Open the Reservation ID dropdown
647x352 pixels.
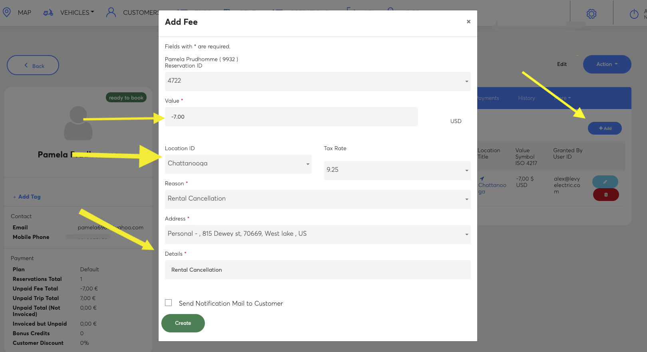[x=318, y=81]
